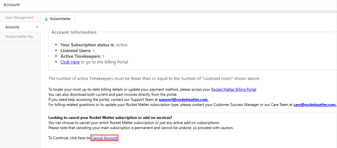Select Accounts in the sidebar
Image resolution: width=337 pixels, height=148 pixels.
pos(20,27)
